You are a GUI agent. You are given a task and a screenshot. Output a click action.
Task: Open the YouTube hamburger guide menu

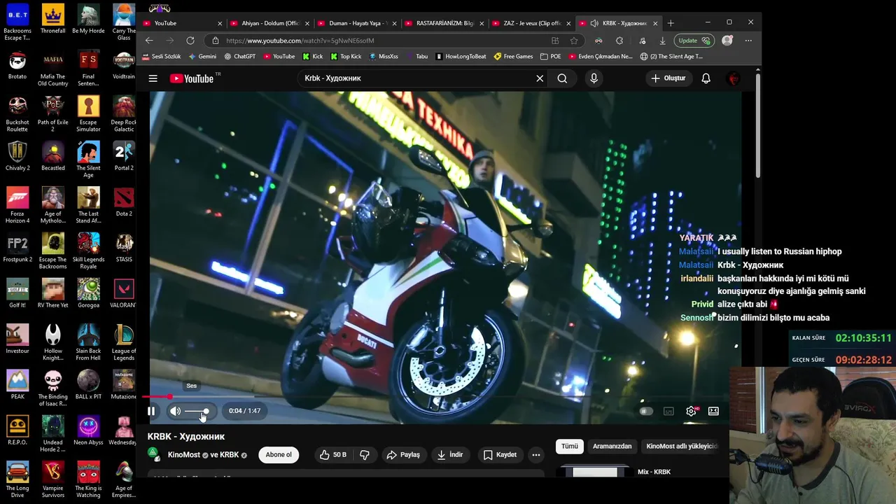153,78
